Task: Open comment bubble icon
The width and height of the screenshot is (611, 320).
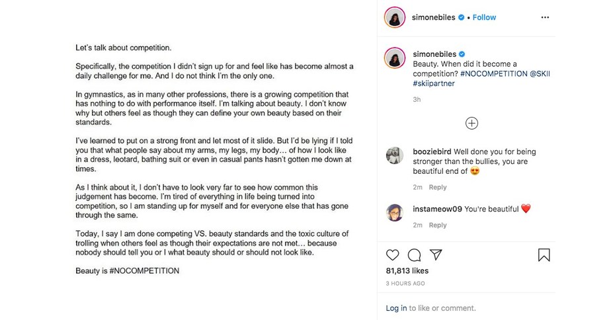Action: 415,255
